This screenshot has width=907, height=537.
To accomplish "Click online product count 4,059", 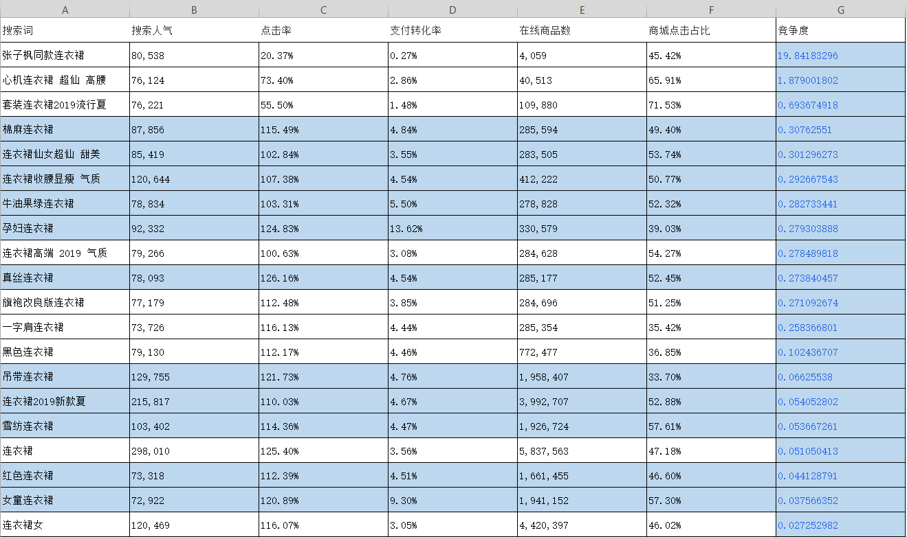I will 582,55.
